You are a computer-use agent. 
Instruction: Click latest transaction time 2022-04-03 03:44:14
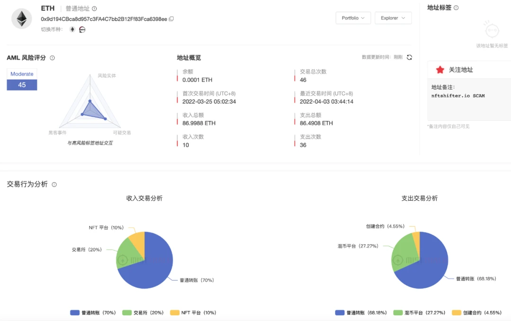pyautogui.click(x=326, y=101)
